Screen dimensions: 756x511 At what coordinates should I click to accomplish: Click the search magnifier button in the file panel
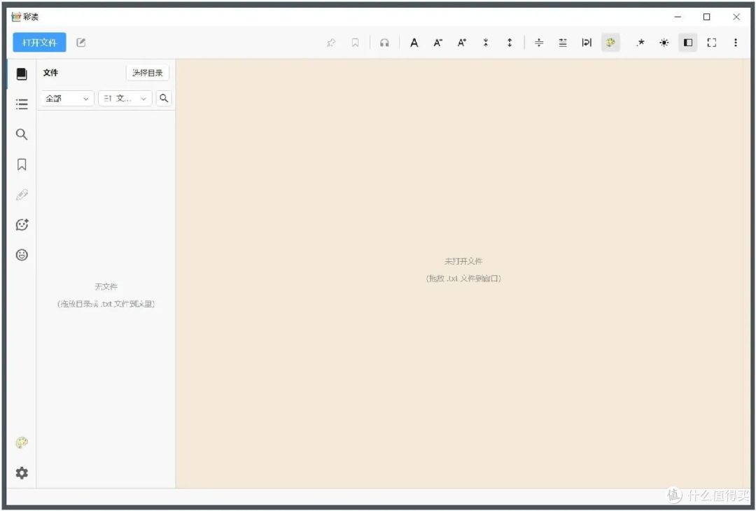[164, 98]
